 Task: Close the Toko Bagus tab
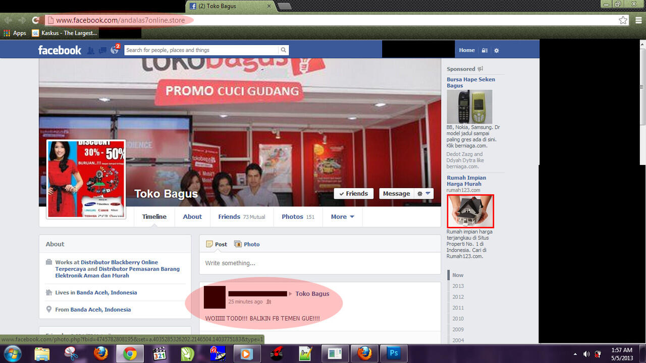coord(270,7)
